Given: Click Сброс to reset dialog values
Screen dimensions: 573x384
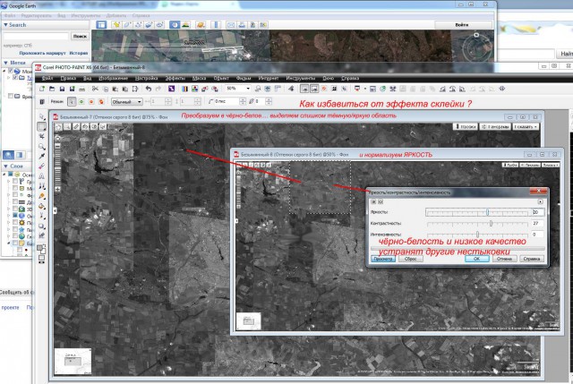Looking at the screenshot, I should 410,259.
